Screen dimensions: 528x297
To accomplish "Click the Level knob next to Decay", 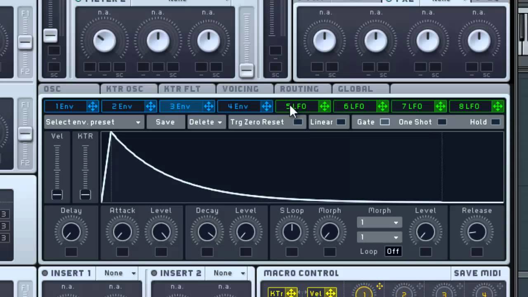I will [x=245, y=232].
